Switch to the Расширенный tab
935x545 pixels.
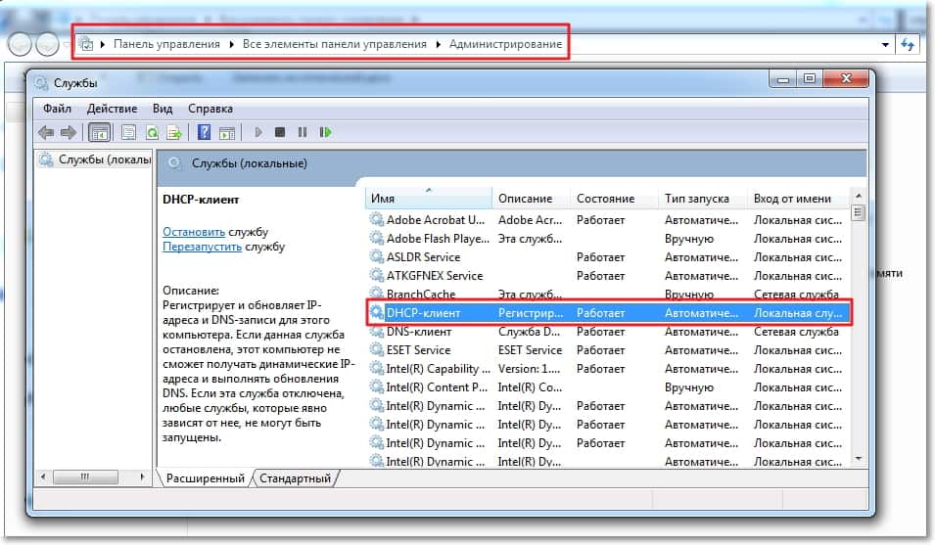click(204, 478)
